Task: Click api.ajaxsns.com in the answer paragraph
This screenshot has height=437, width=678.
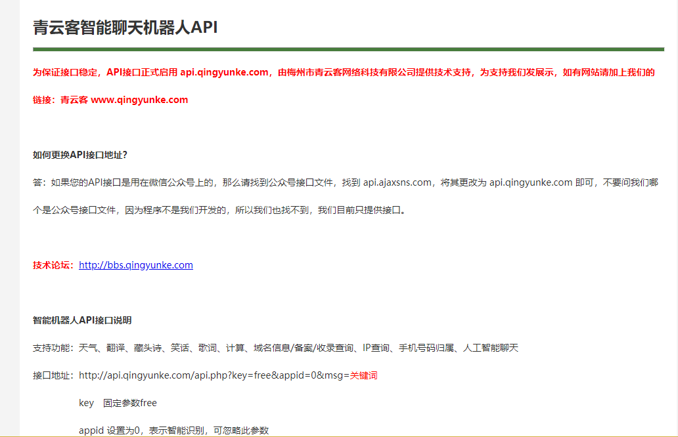Action: click(x=397, y=182)
